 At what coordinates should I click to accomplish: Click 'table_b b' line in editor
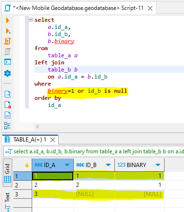point(62,70)
